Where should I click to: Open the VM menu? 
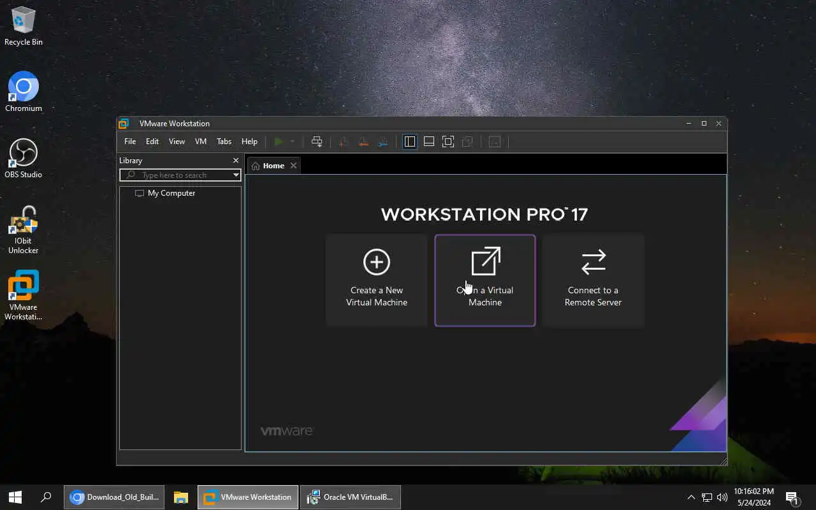tap(201, 142)
